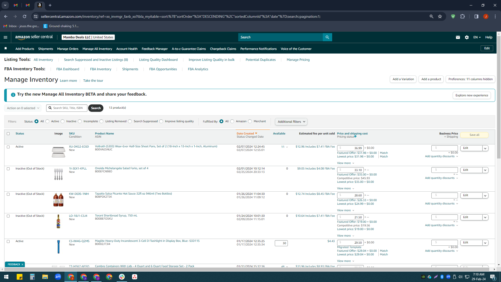The height and width of the screenshot is (282, 501).
Task: Click the price field showing 36.99
Action: coord(350,148)
